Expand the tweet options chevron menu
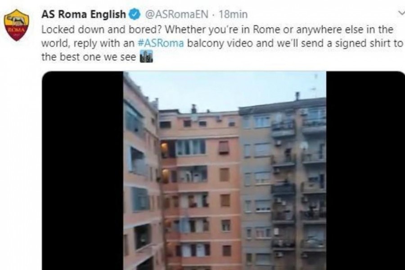Screen dimensions: 405x270 coord(401,13)
